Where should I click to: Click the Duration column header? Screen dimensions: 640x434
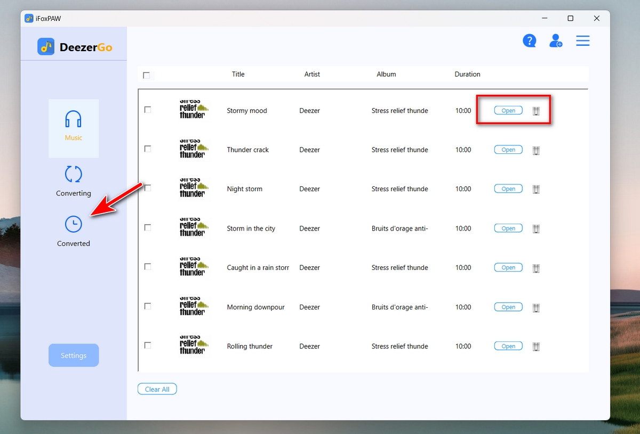coord(467,74)
